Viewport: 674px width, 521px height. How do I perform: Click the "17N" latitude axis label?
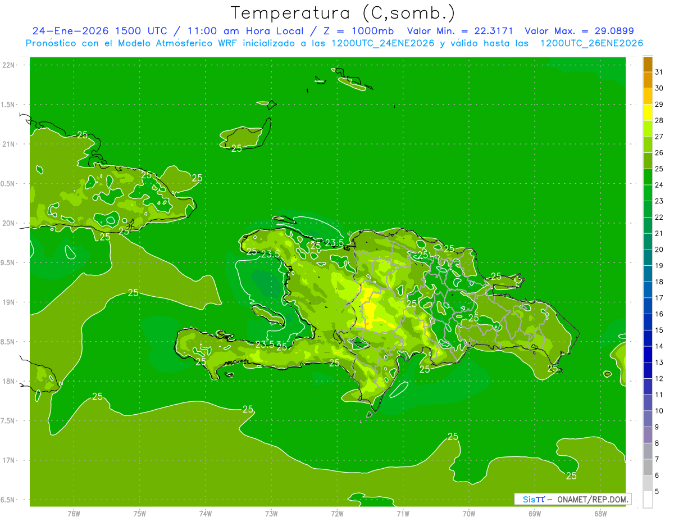8,460
